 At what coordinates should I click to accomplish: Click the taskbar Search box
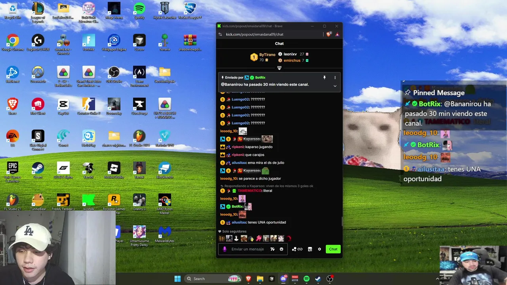213,279
